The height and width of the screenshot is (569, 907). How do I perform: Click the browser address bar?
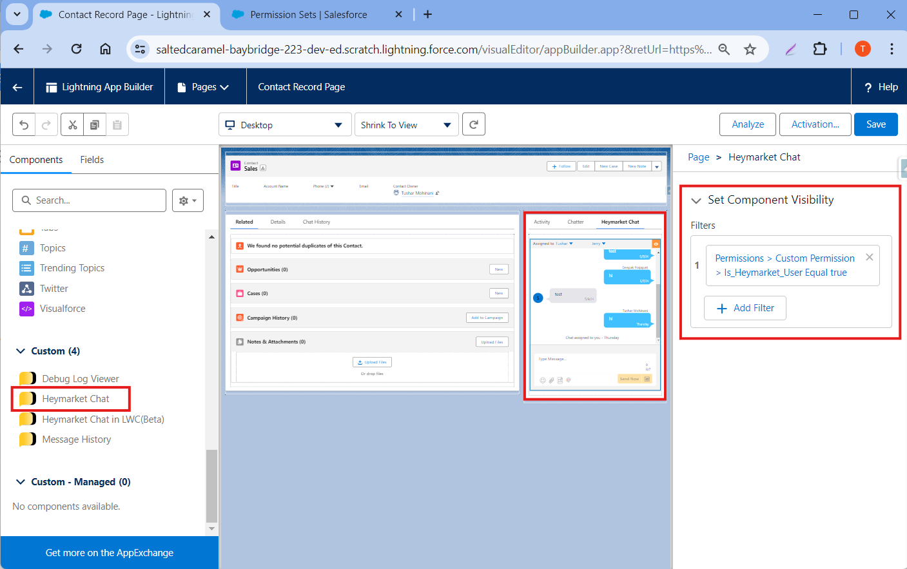(433, 49)
